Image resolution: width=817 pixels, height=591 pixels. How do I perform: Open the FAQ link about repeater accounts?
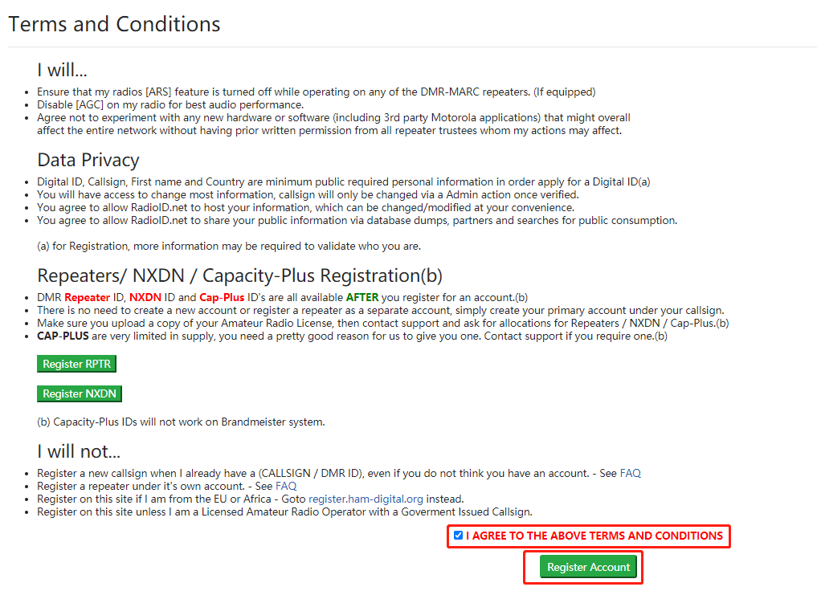click(286, 486)
